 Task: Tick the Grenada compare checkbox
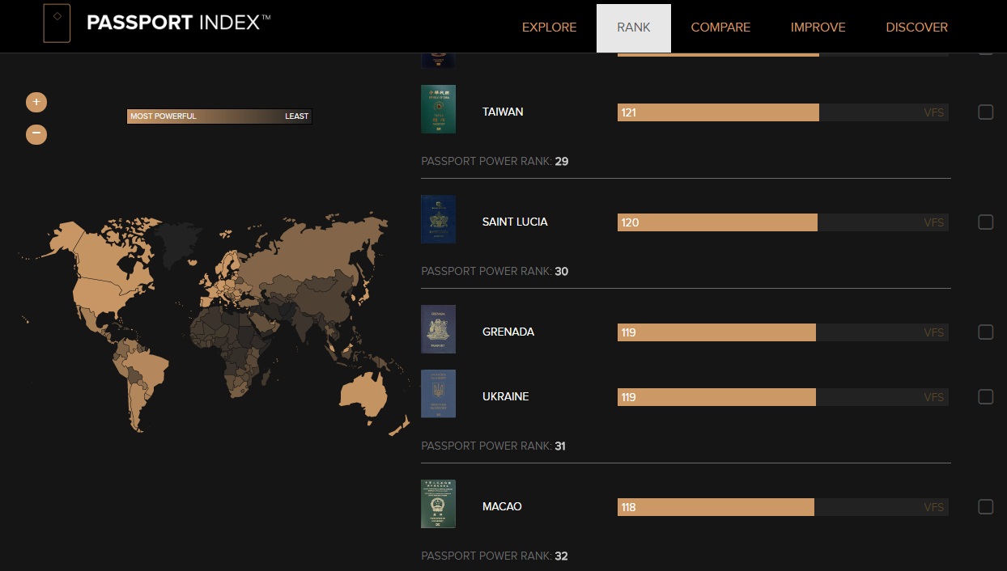(985, 332)
